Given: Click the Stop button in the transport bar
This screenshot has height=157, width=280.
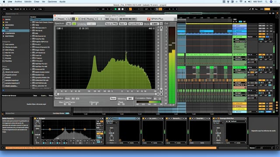Looking at the screenshot, I should tap(119, 9).
